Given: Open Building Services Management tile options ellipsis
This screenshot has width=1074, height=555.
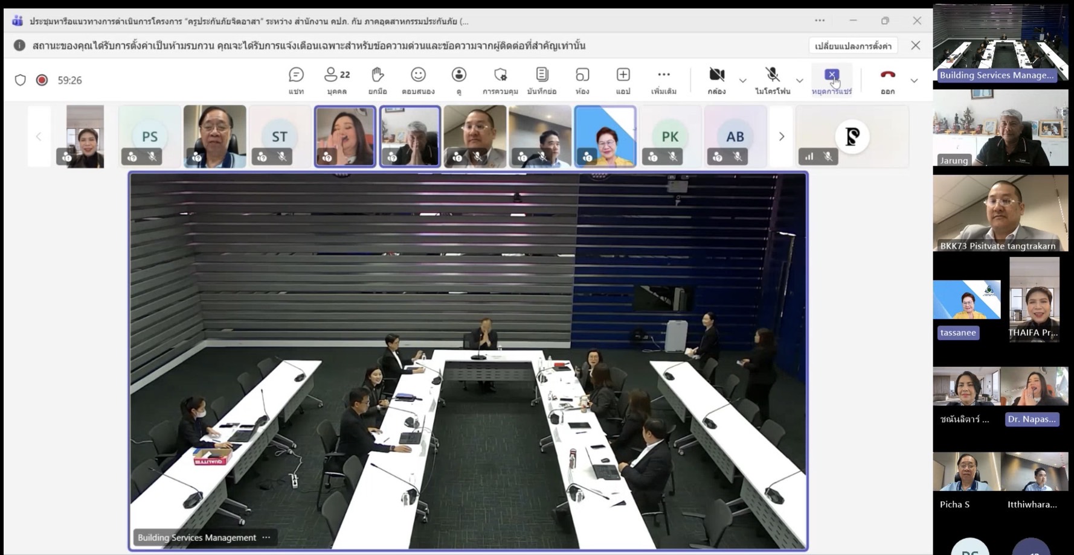Looking at the screenshot, I should tap(266, 538).
